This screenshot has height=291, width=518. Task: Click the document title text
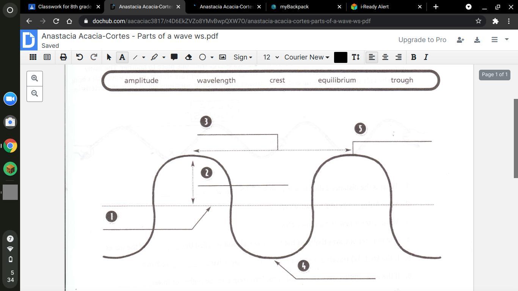130,36
